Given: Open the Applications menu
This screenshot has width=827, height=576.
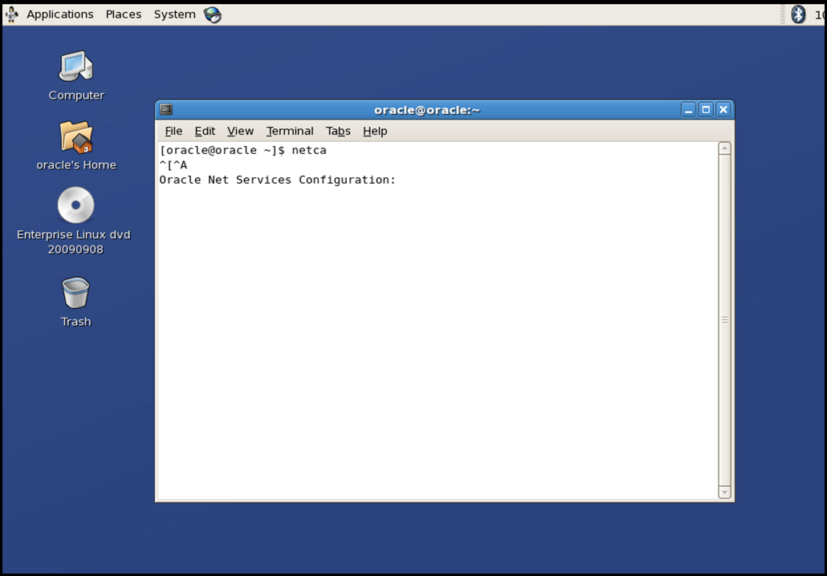Looking at the screenshot, I should tap(60, 14).
